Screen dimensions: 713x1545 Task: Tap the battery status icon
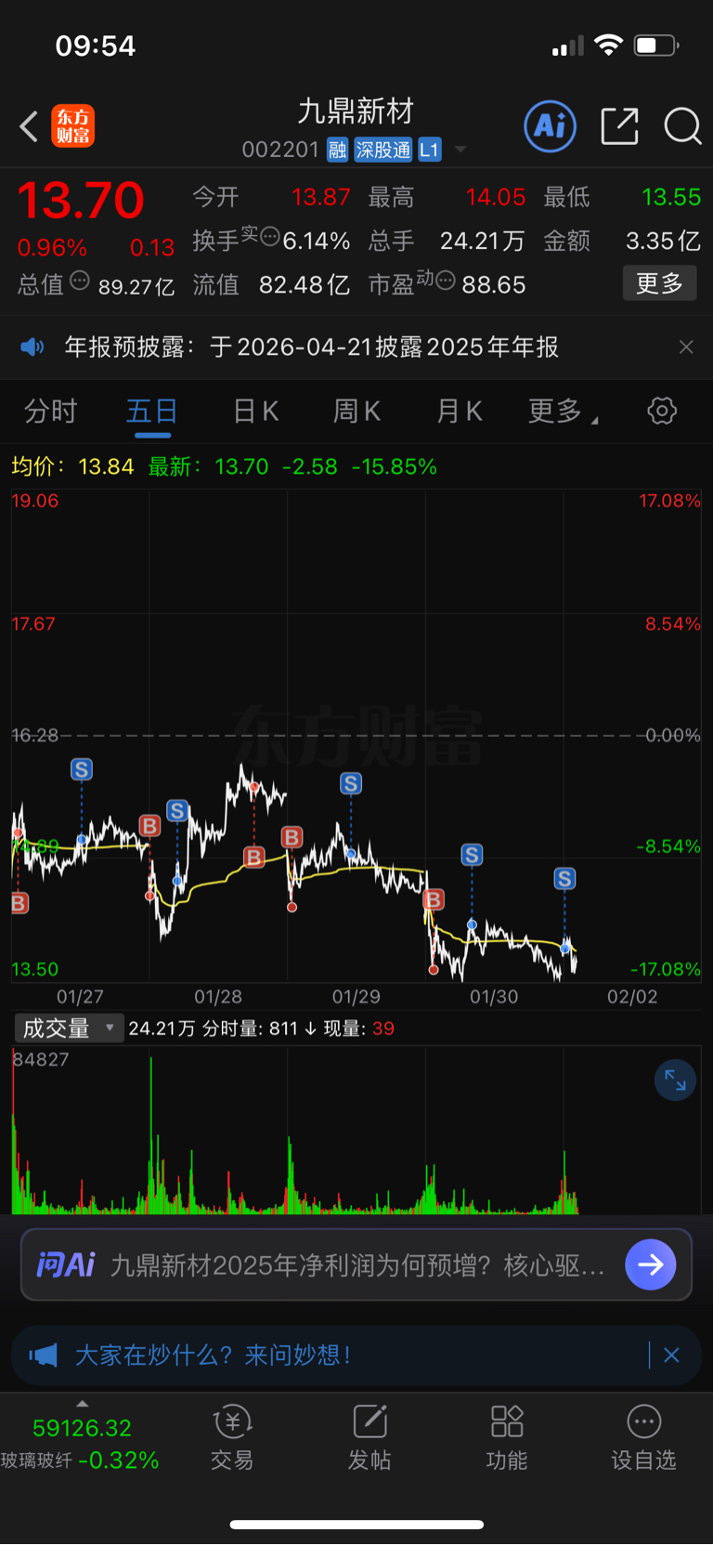coord(656,45)
